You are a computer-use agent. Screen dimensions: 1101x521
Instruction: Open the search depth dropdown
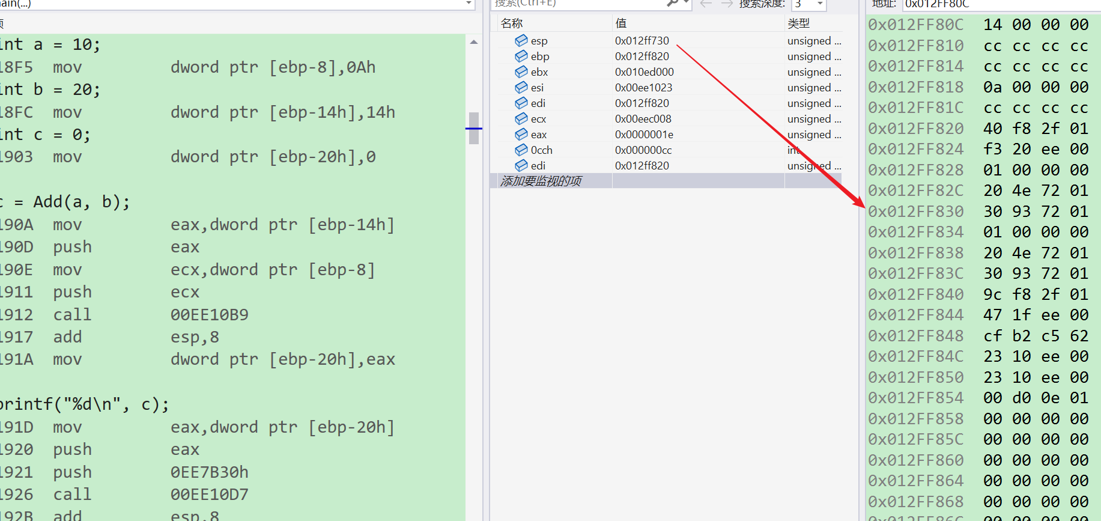coord(820,4)
